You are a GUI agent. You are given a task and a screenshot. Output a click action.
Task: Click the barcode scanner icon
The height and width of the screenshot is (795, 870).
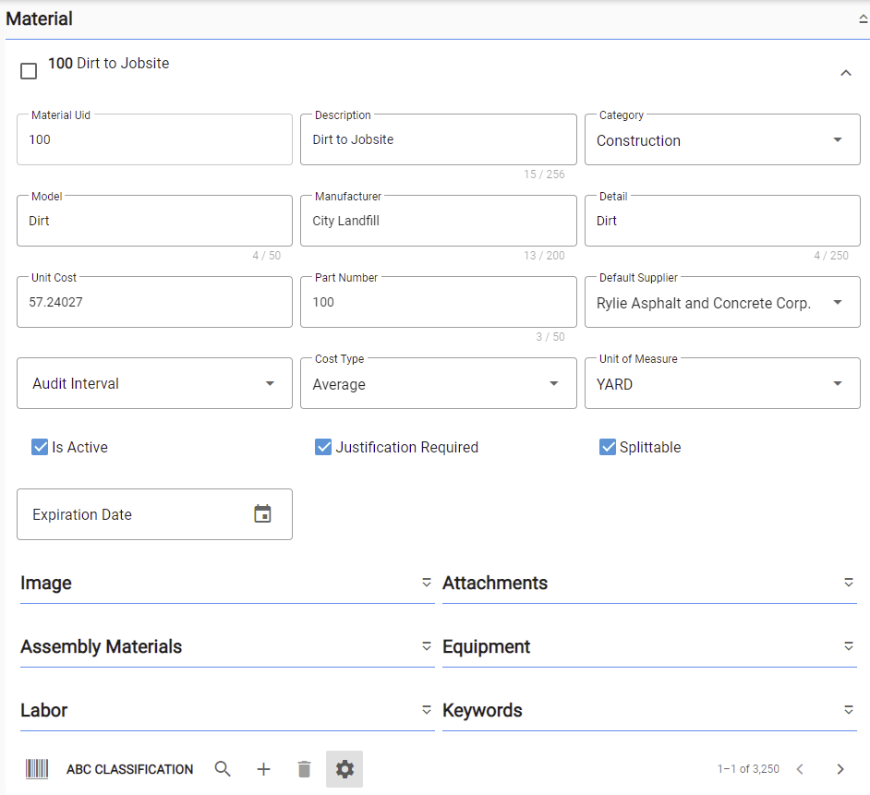37,769
